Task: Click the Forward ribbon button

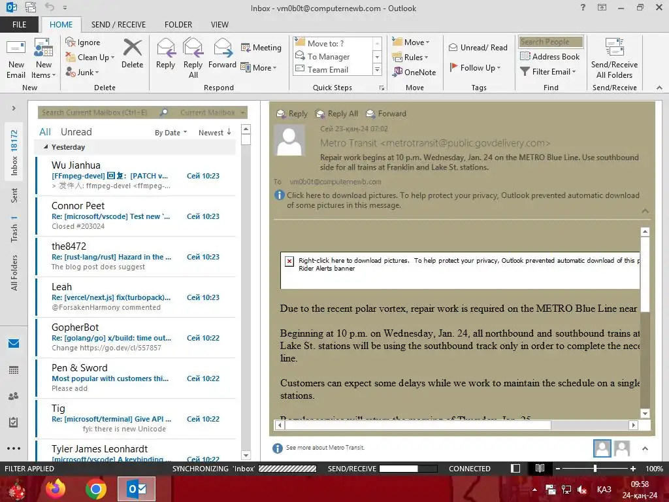Action: pyautogui.click(x=222, y=54)
